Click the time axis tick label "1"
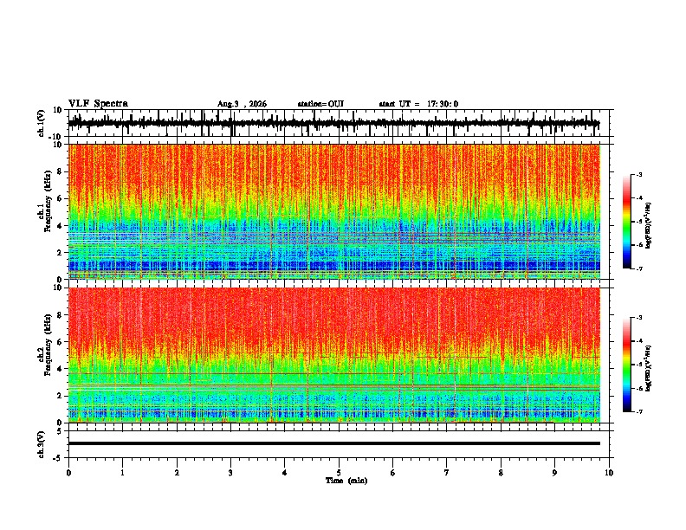This screenshot has width=686, height=530. point(122,473)
